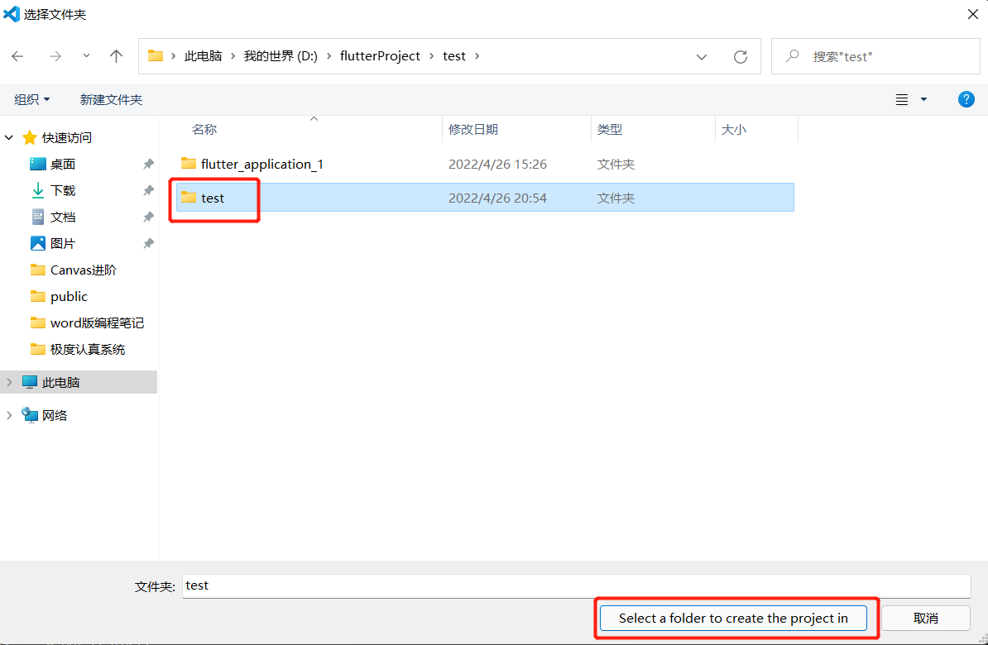Click folder icon in address bar
The image size is (988, 645).
tap(156, 55)
